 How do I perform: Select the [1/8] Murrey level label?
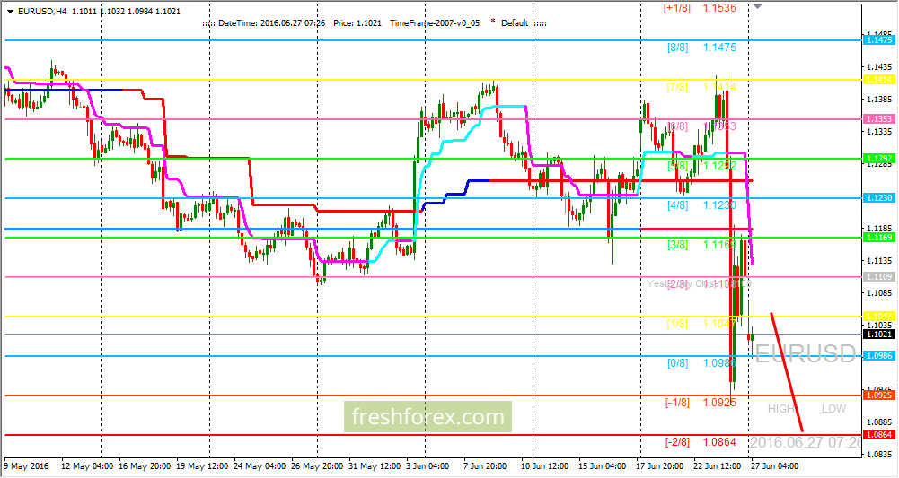point(677,324)
